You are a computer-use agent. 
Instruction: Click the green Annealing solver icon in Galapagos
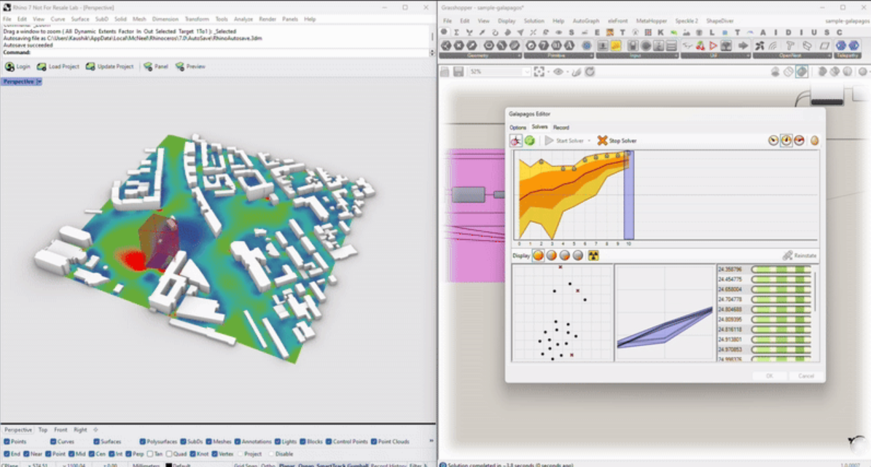(x=530, y=141)
